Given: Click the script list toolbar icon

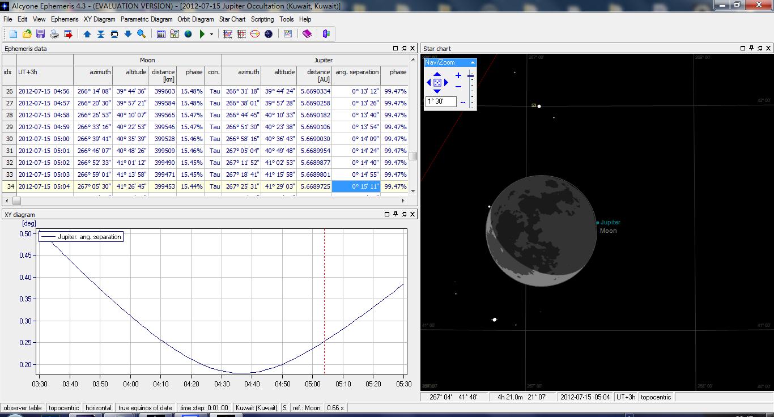Looking at the screenshot, I should (288, 34).
